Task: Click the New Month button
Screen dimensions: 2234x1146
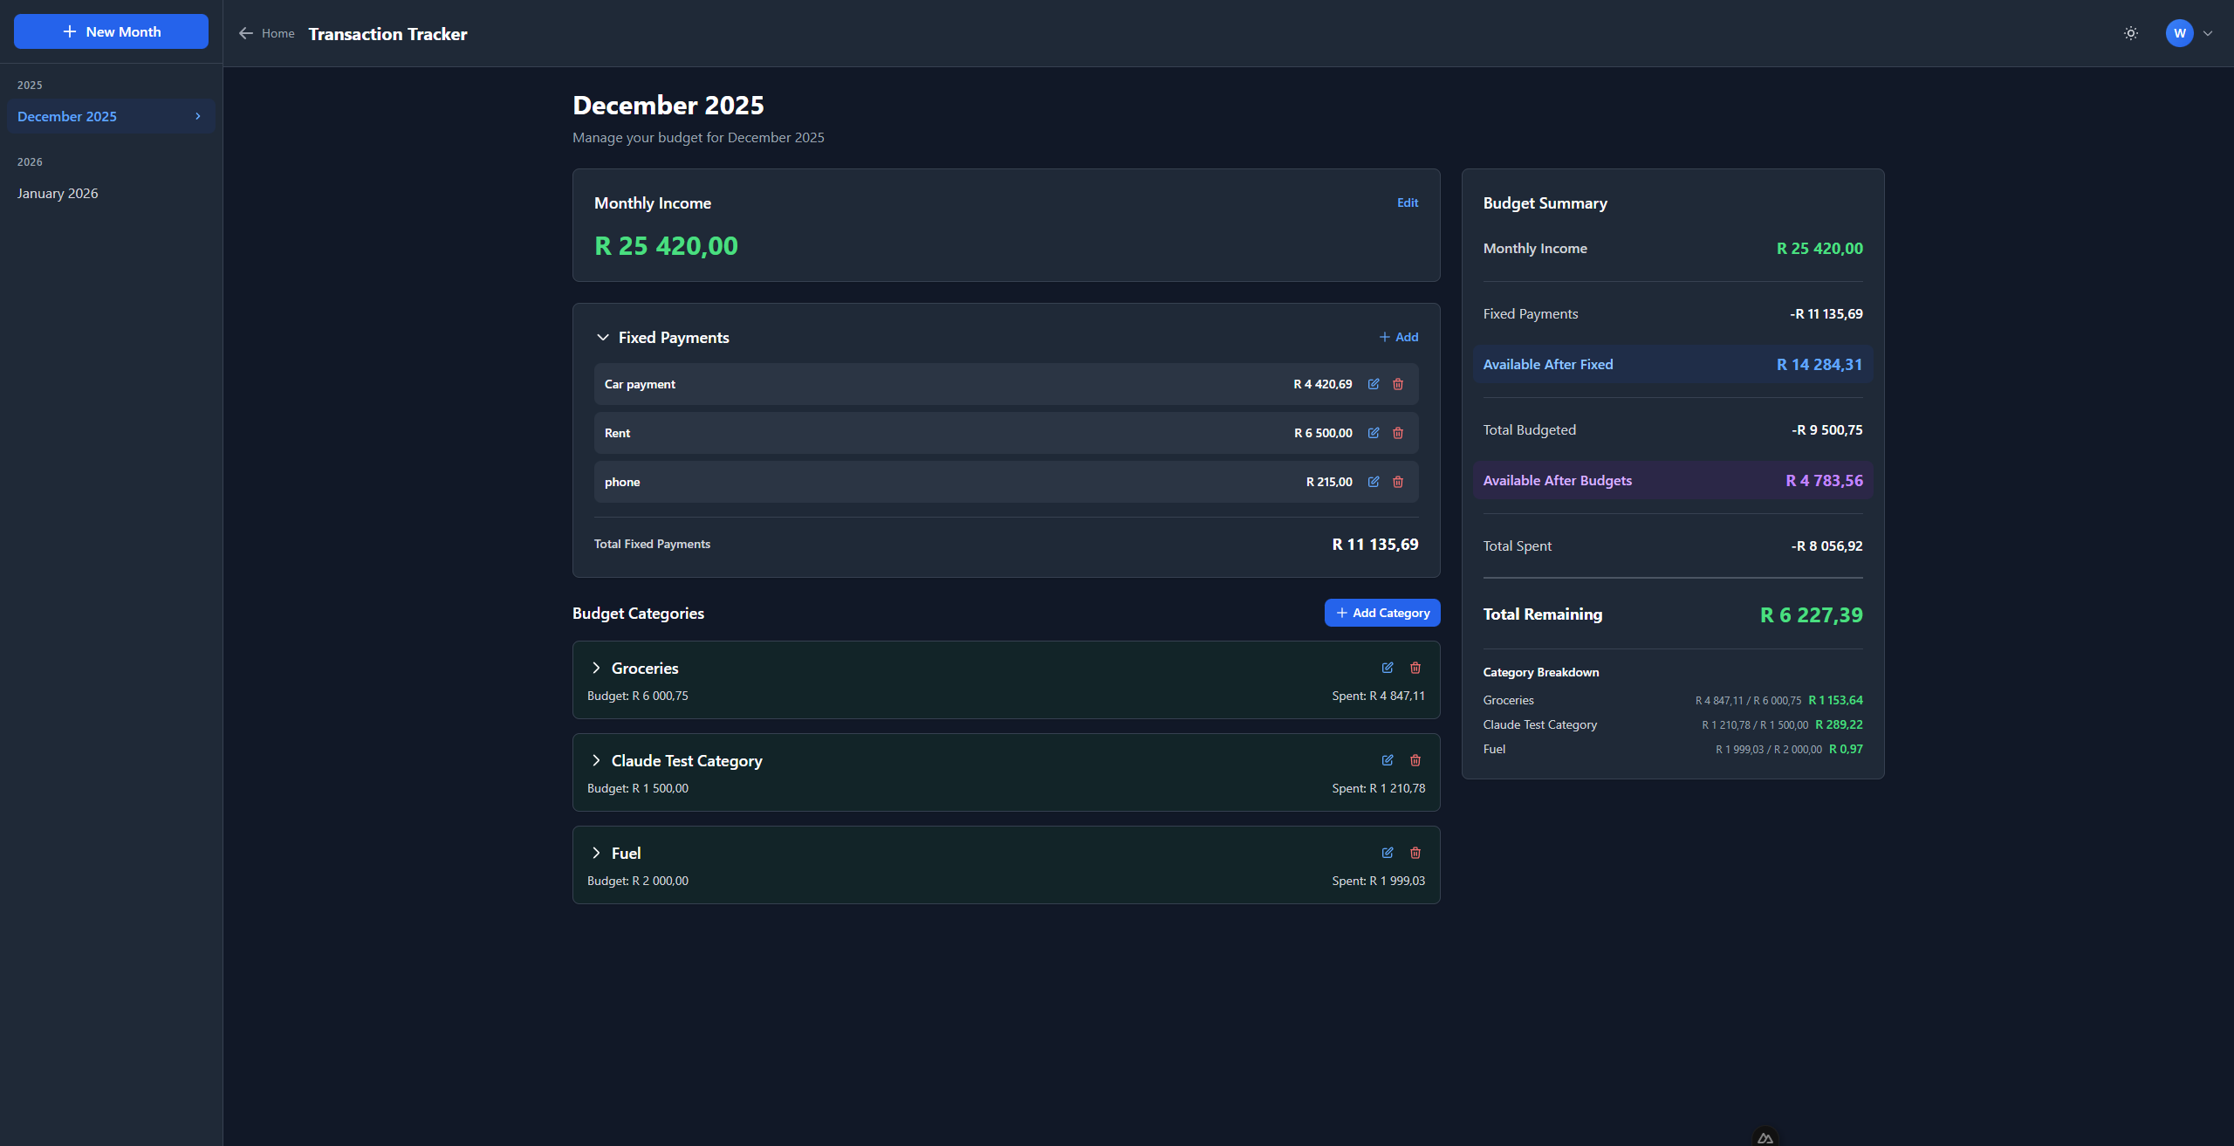Action: (111, 31)
